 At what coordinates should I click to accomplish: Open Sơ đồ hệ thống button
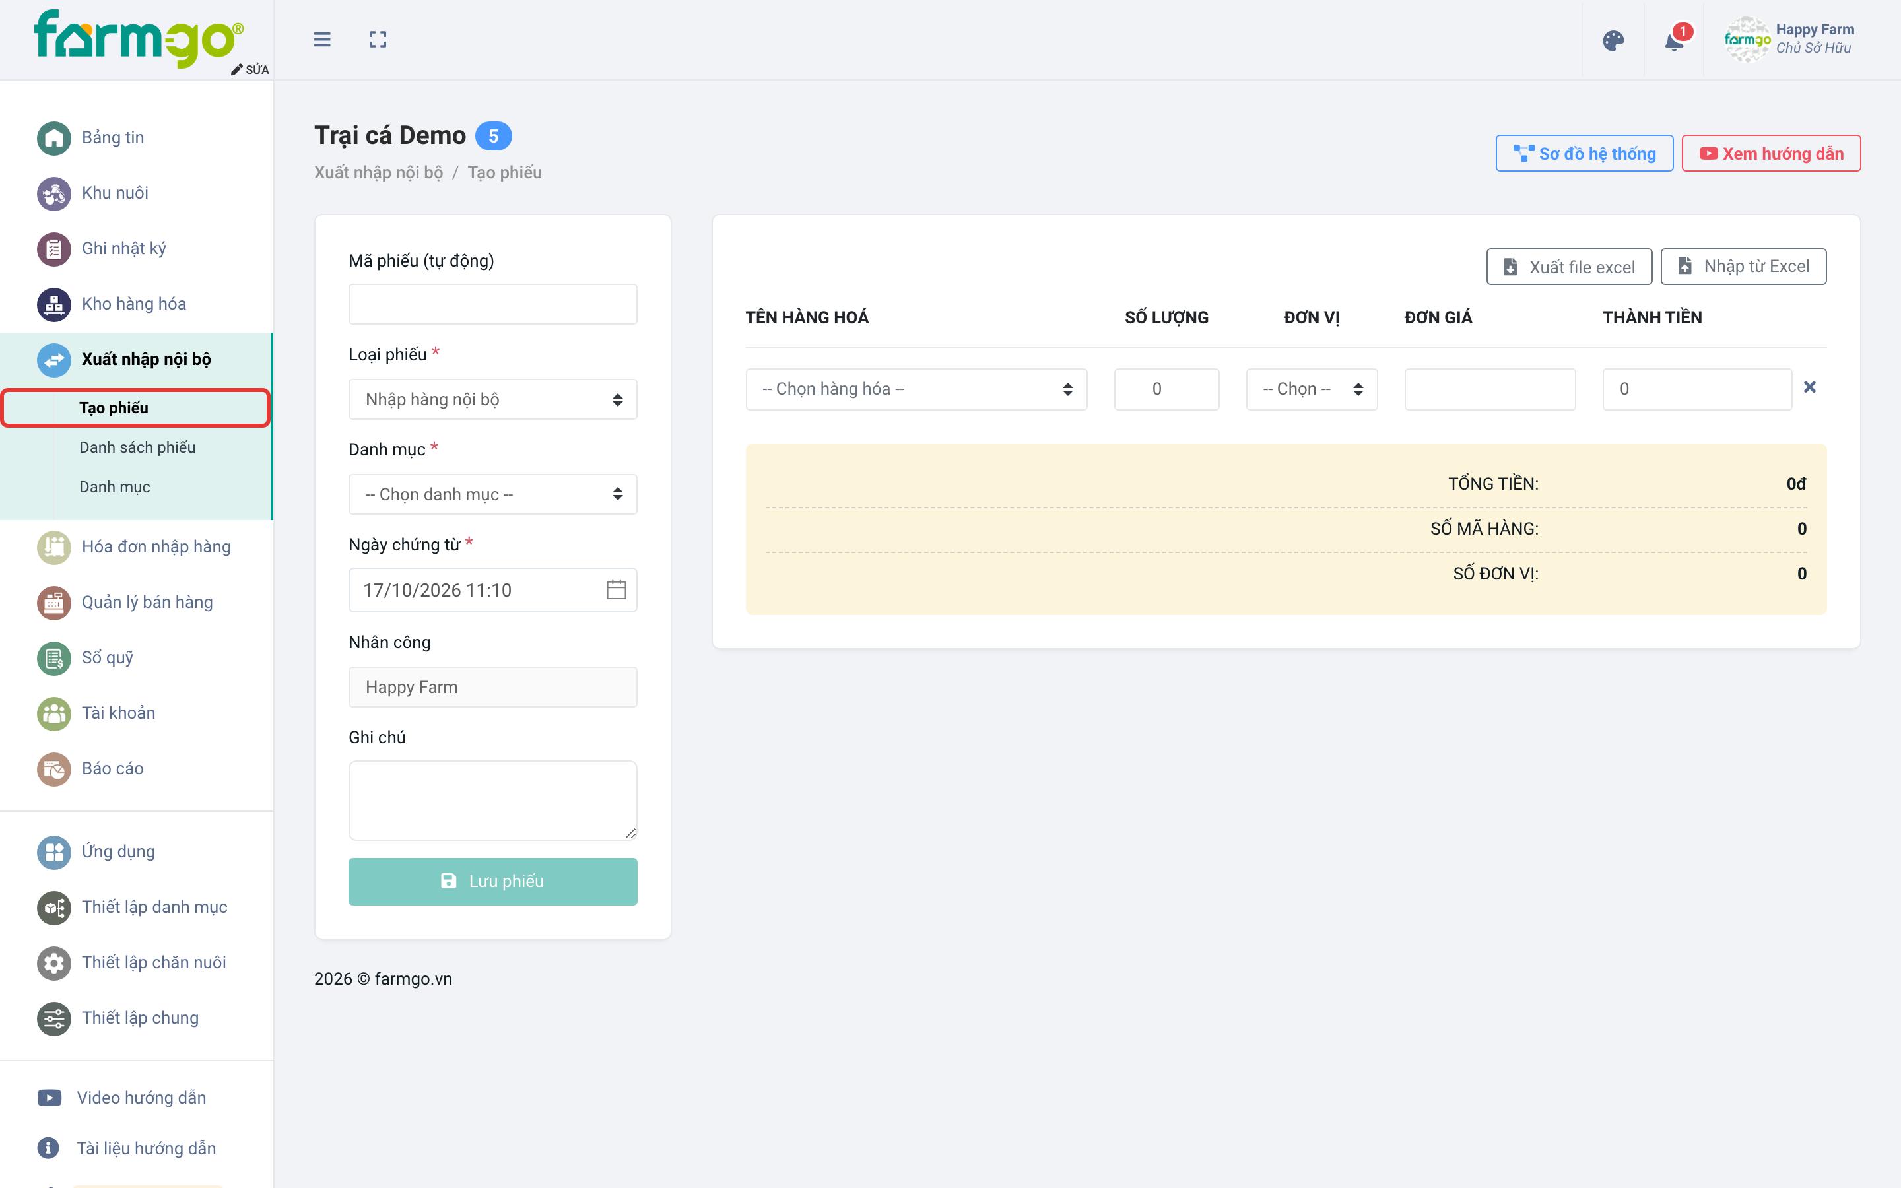(x=1584, y=153)
